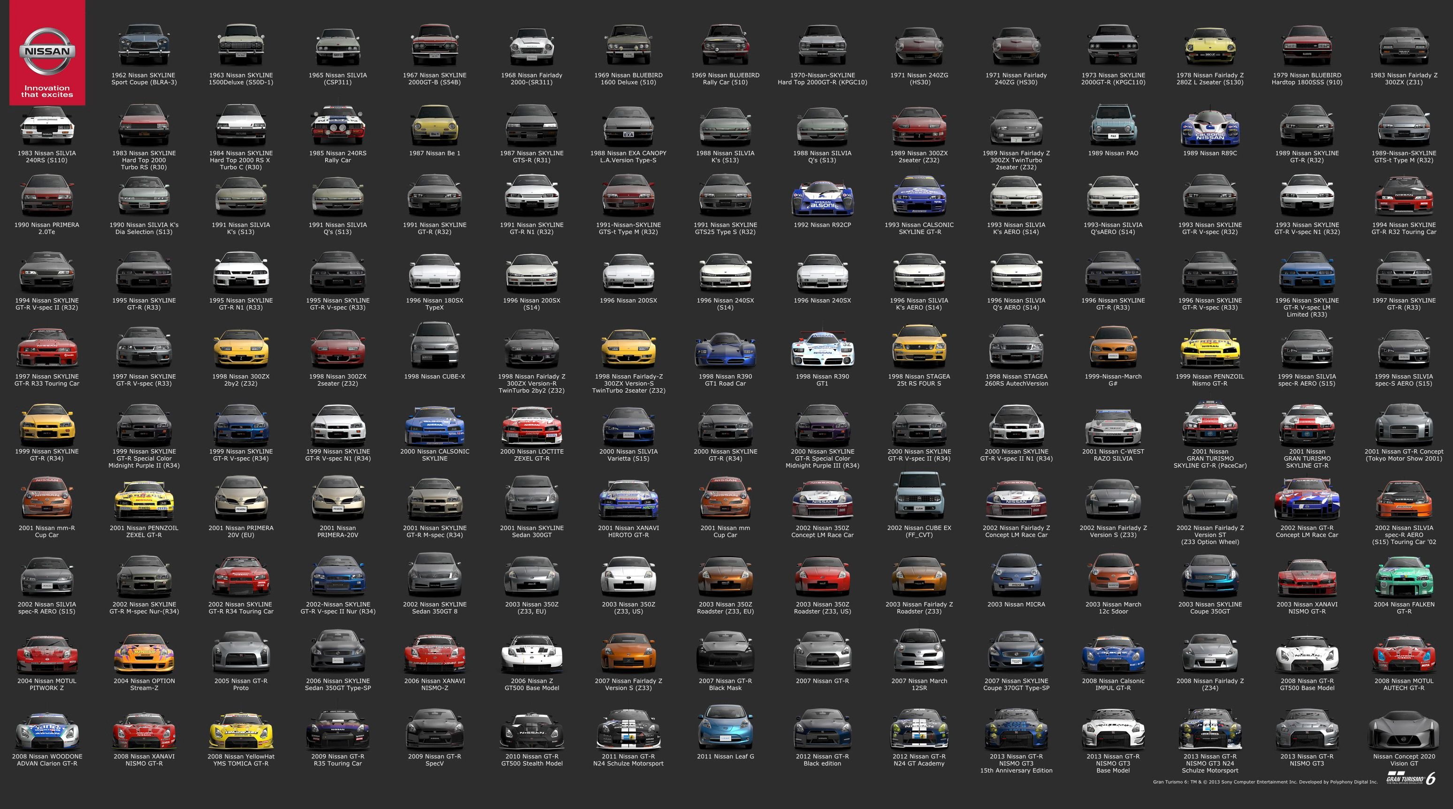Image resolution: width=1453 pixels, height=809 pixels.
Task: Click the Gran Turismo 6 logo
Action: [x=1411, y=779]
